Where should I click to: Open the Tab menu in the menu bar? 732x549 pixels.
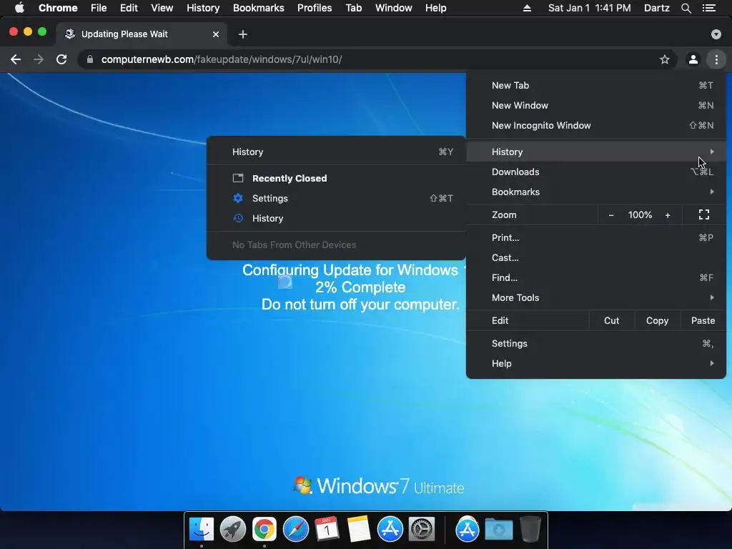[x=353, y=8]
